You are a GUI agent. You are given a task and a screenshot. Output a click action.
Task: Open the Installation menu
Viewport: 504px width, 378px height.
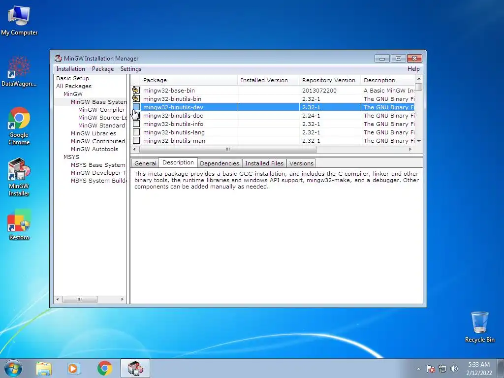[71, 69]
